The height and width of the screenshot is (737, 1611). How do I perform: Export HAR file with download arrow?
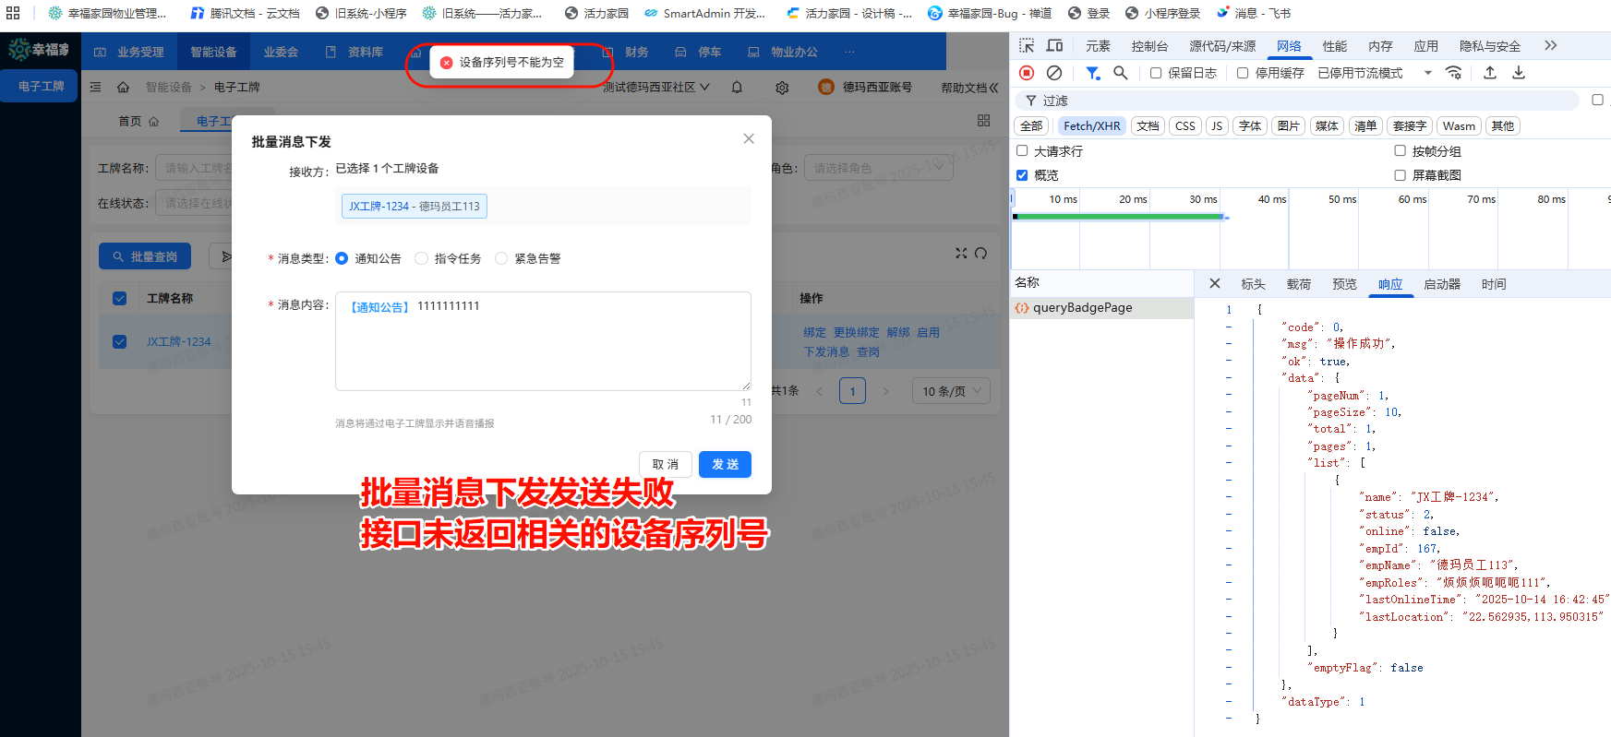[x=1519, y=73]
